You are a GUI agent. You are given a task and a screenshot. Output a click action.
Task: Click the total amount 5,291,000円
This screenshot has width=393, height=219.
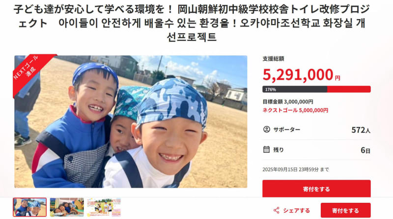301,75
